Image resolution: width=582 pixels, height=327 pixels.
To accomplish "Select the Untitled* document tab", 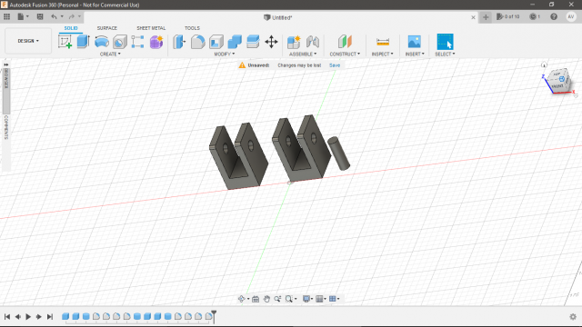I will [x=278, y=17].
